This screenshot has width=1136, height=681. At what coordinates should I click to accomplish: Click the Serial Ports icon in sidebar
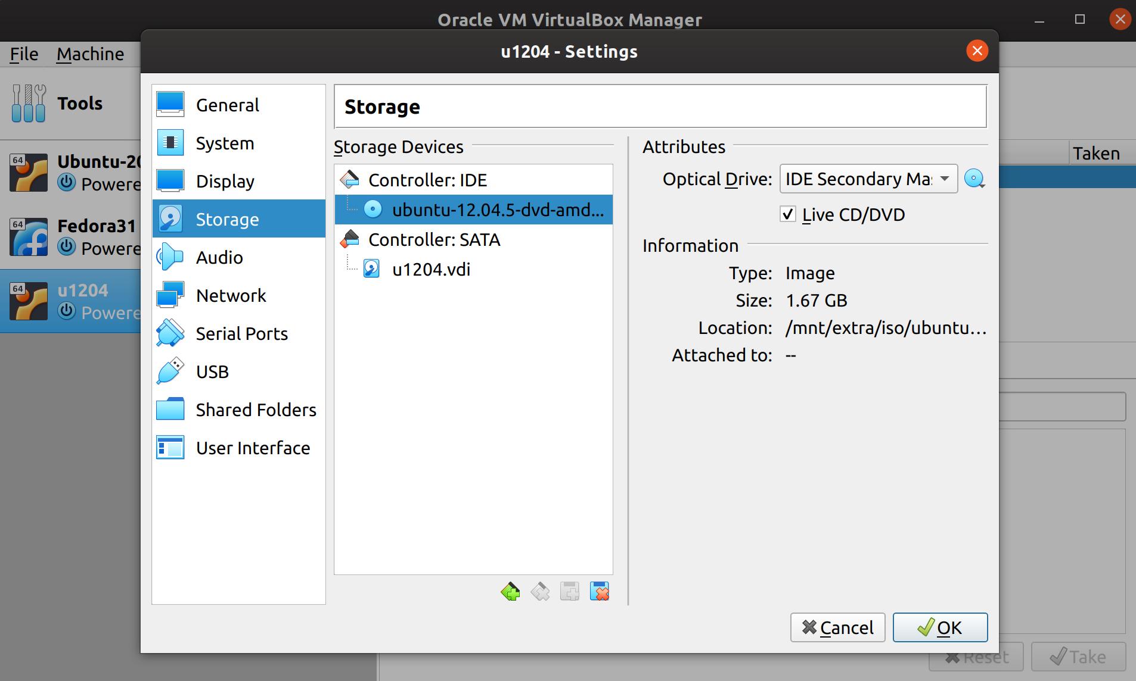pos(170,333)
